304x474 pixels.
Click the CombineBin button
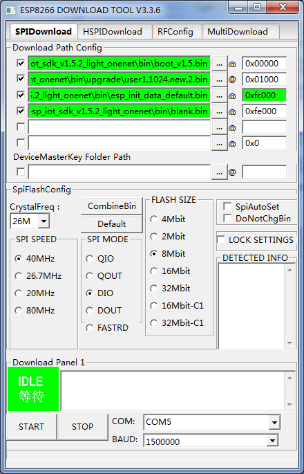click(112, 206)
